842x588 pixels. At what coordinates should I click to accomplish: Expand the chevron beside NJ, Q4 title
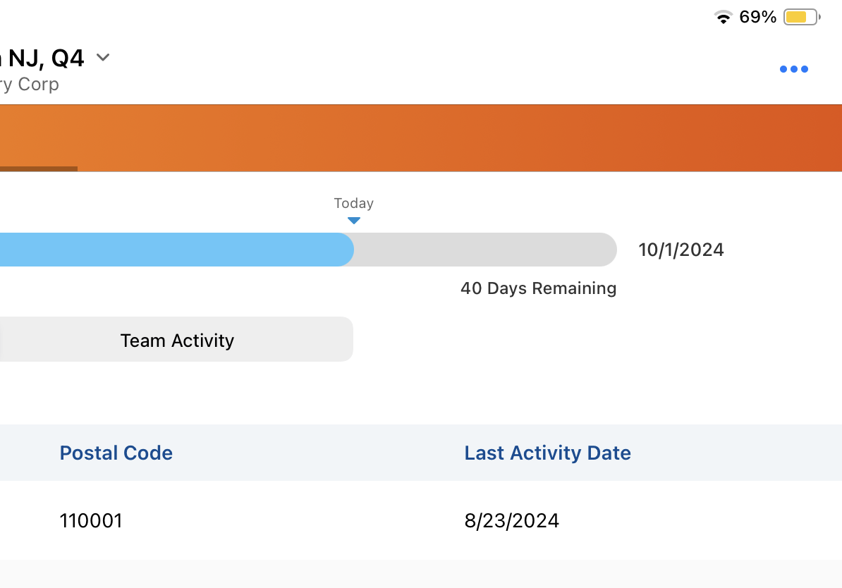click(103, 57)
